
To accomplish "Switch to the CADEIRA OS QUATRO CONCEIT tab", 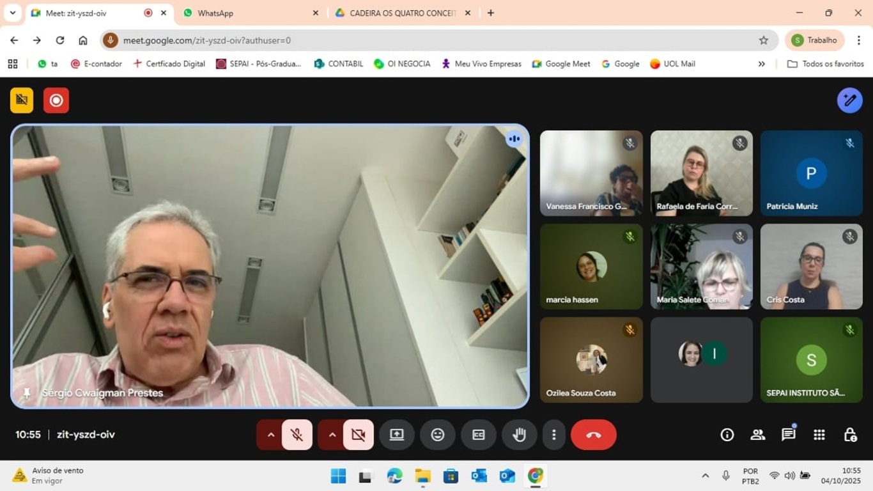I will (x=401, y=13).
